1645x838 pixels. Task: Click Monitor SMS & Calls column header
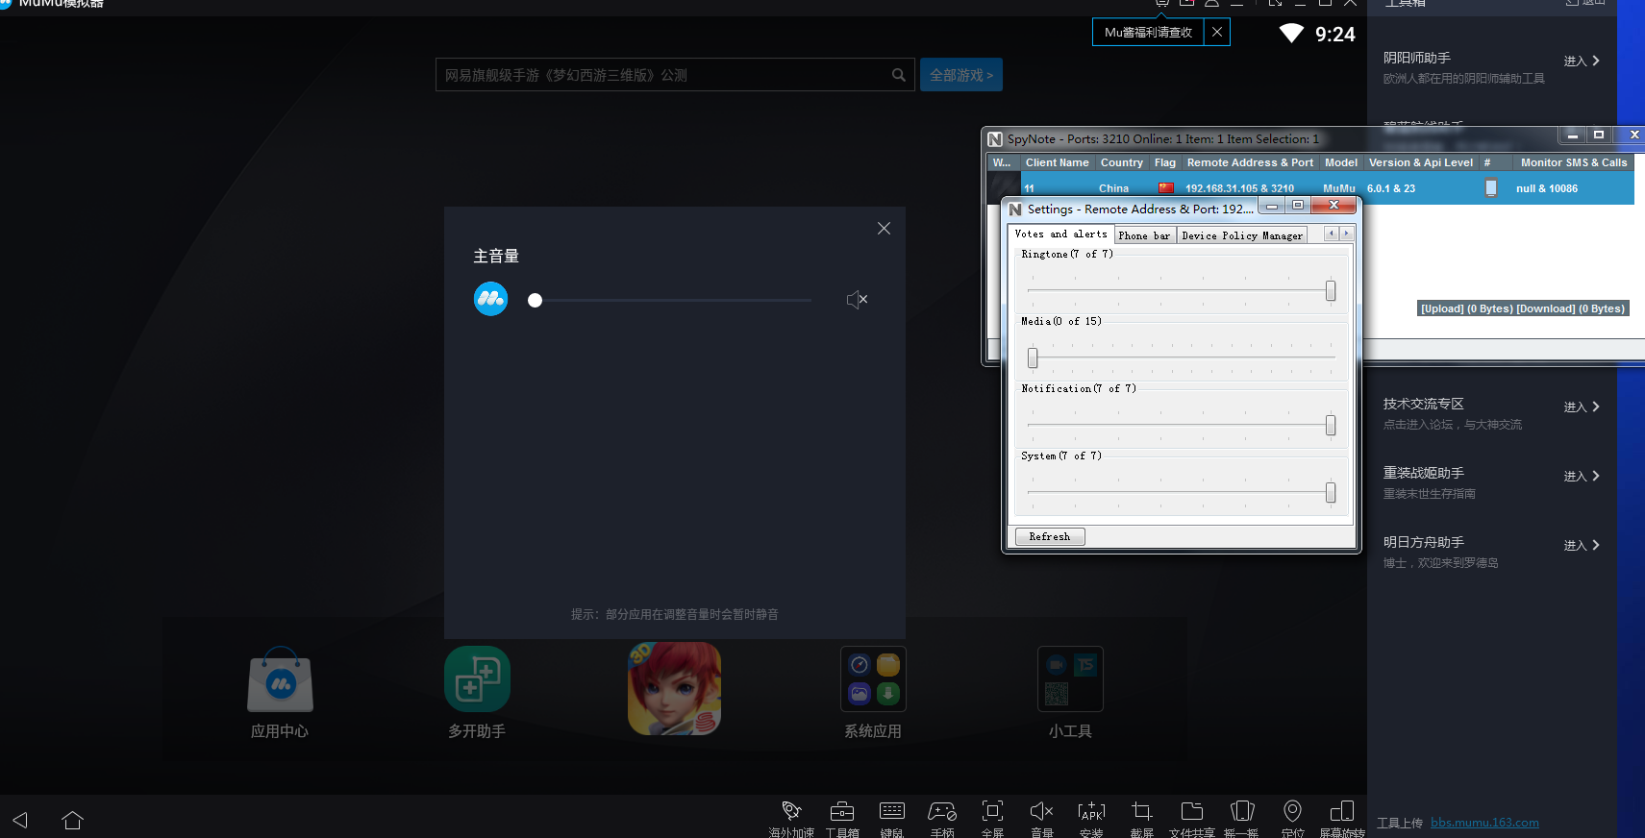[1574, 162]
